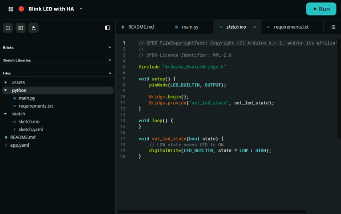Click the Run button
This screenshot has width=341, height=214.
(x=321, y=9)
